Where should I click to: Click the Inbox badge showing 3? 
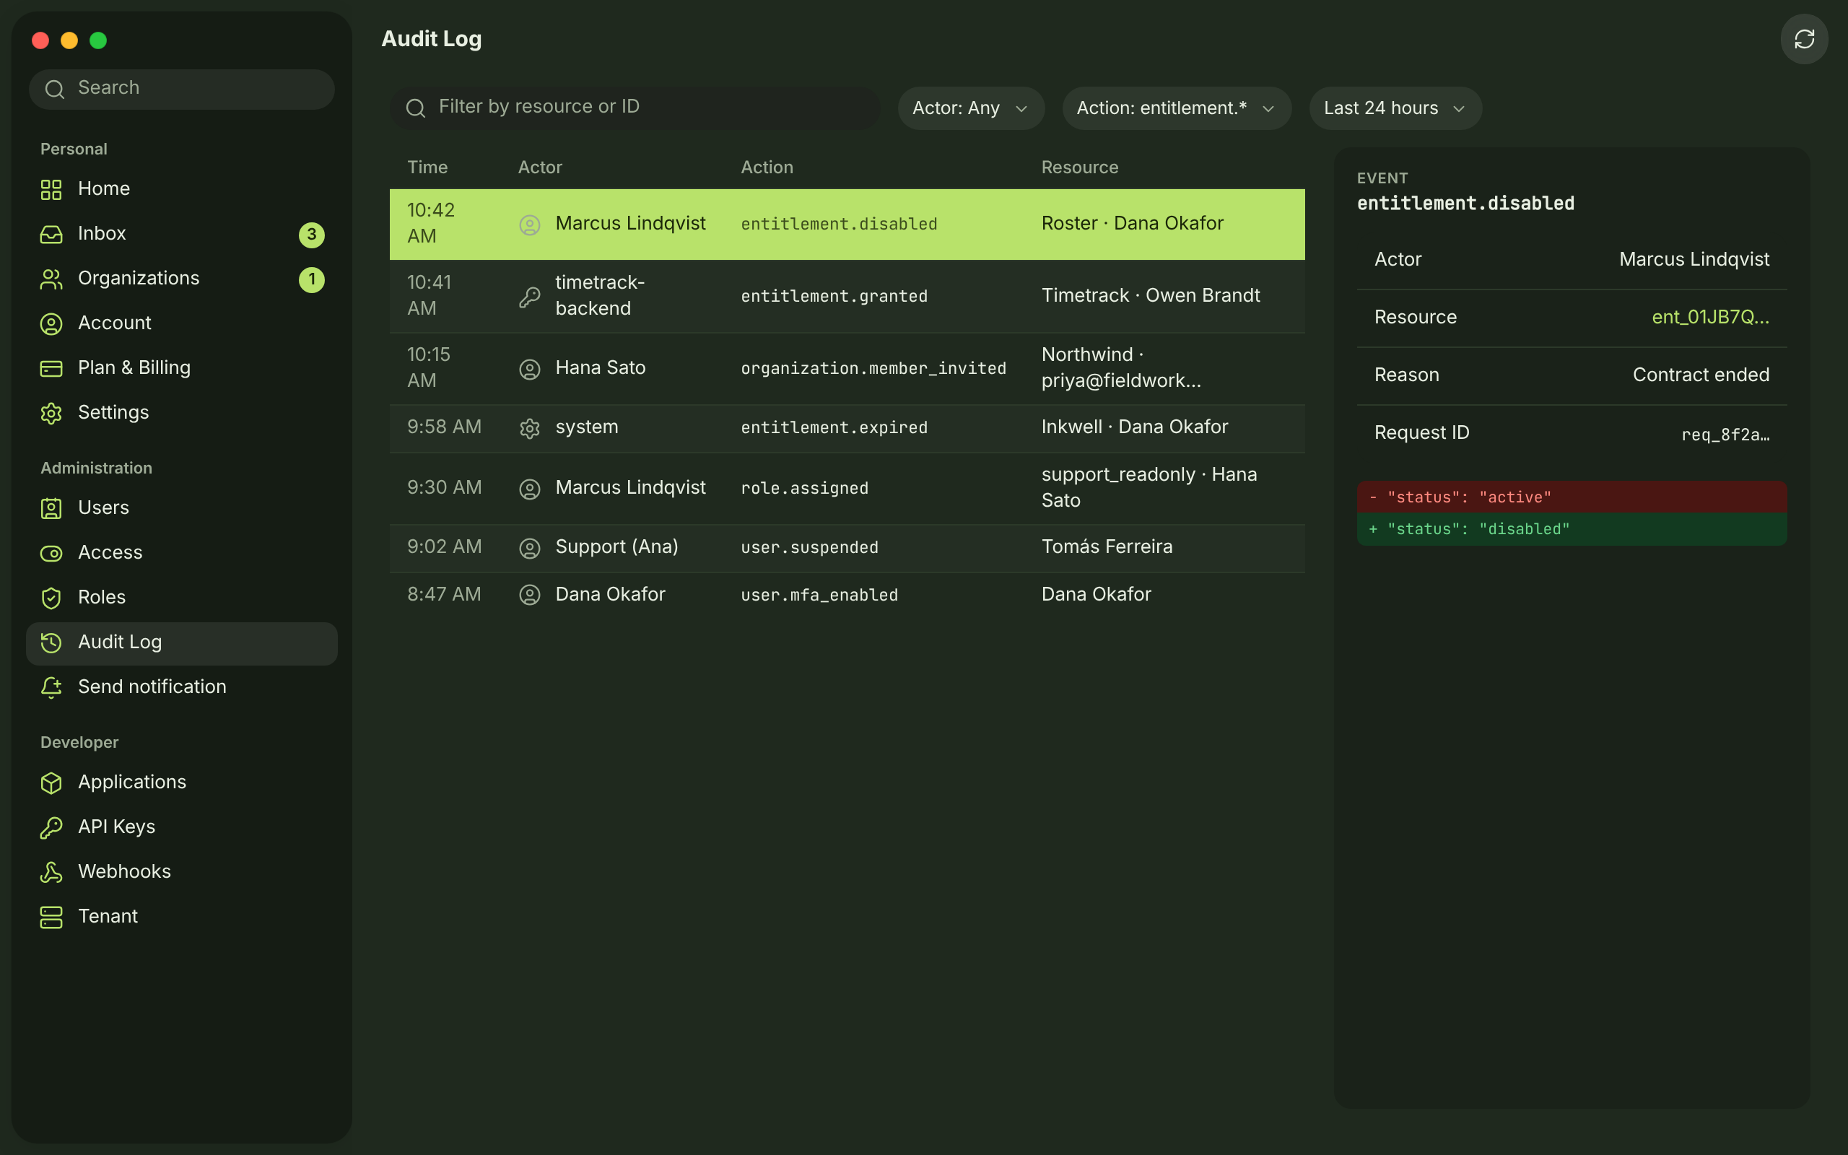pos(312,235)
